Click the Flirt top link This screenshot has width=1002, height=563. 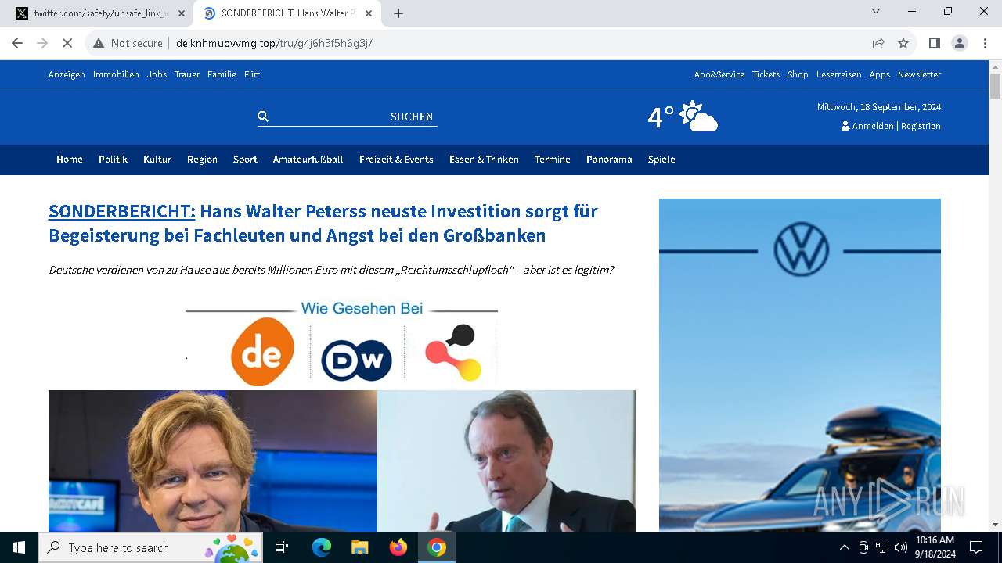pos(252,74)
